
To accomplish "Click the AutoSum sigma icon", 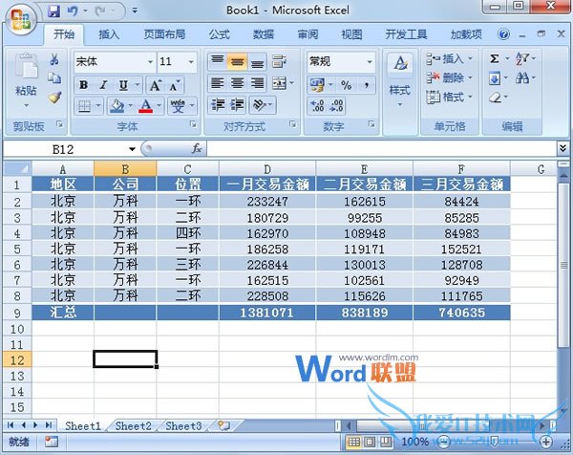I will pos(495,58).
